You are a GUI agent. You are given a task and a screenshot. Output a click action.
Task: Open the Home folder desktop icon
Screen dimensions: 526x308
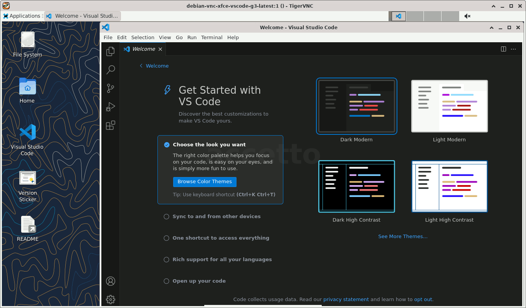27,91
